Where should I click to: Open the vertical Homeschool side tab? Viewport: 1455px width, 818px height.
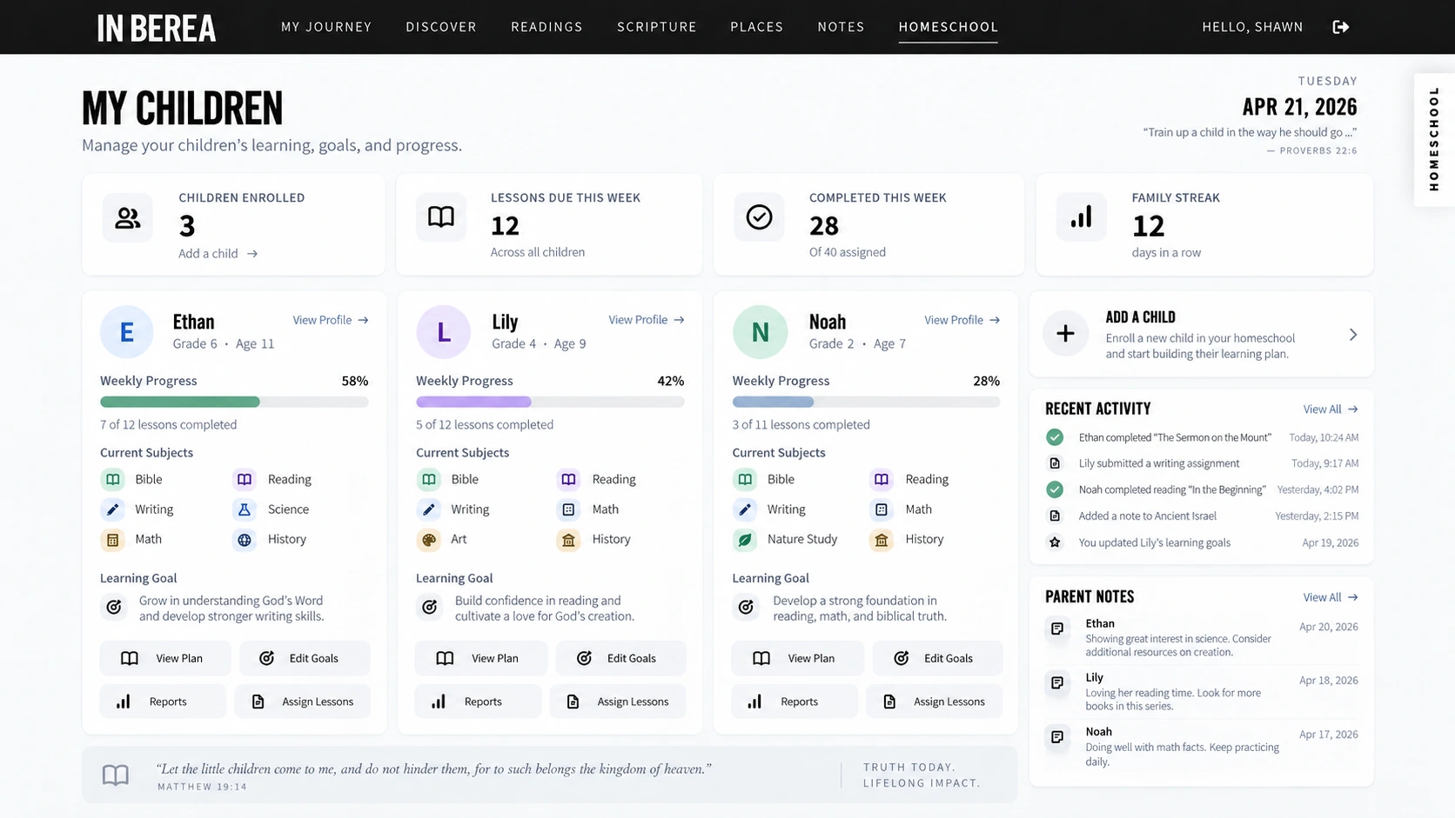tap(1434, 139)
